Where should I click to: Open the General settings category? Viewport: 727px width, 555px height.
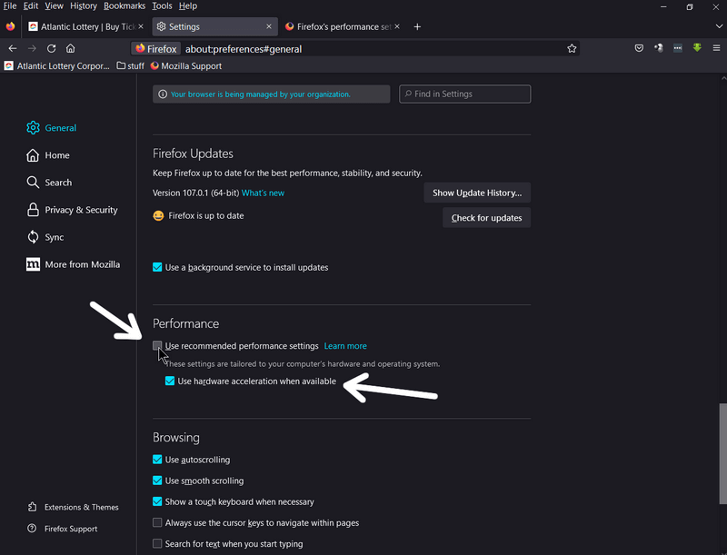click(52, 128)
